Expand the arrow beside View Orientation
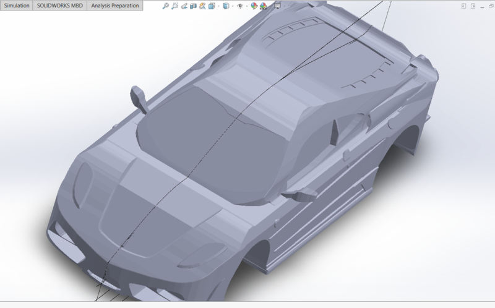The image size is (495, 308). (218, 6)
